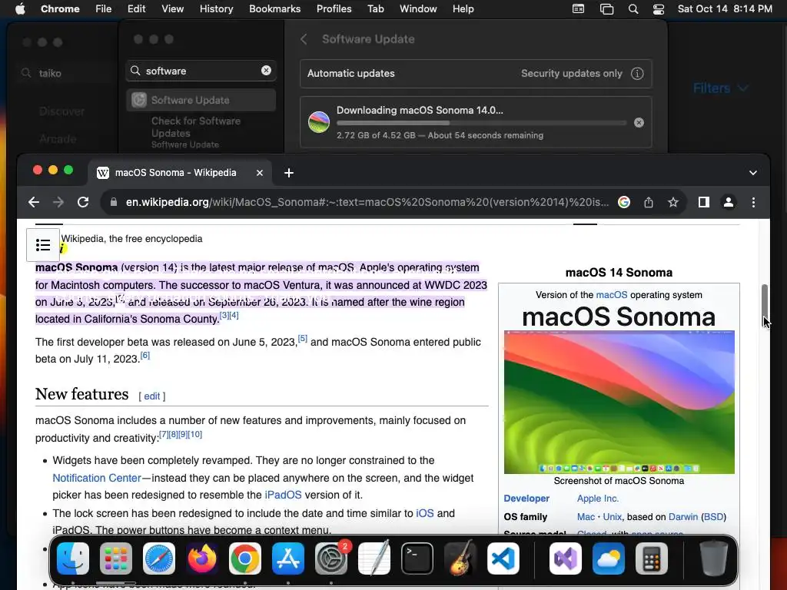Screen dimensions: 787x590
Task: Open TextEdit from the Dock
Action: (x=374, y=559)
